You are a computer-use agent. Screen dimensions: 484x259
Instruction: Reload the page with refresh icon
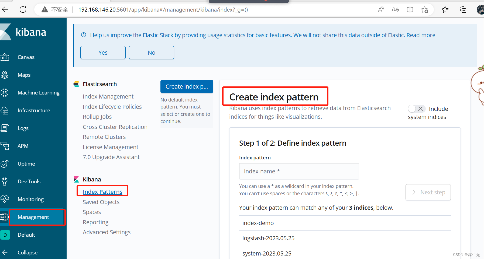[x=23, y=10]
